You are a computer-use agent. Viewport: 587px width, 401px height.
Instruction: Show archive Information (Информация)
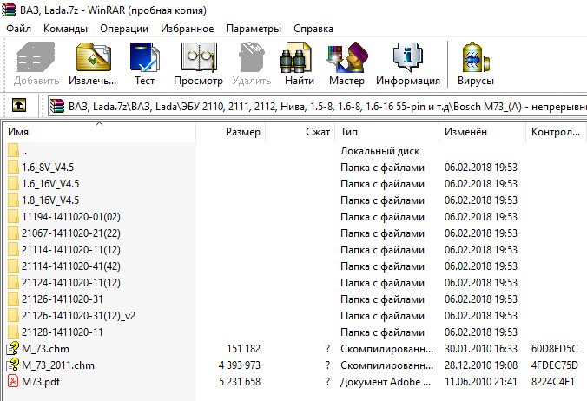tap(407, 64)
